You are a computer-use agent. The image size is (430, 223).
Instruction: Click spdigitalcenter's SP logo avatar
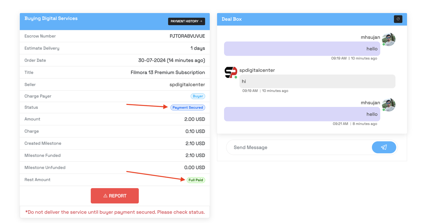(x=231, y=72)
